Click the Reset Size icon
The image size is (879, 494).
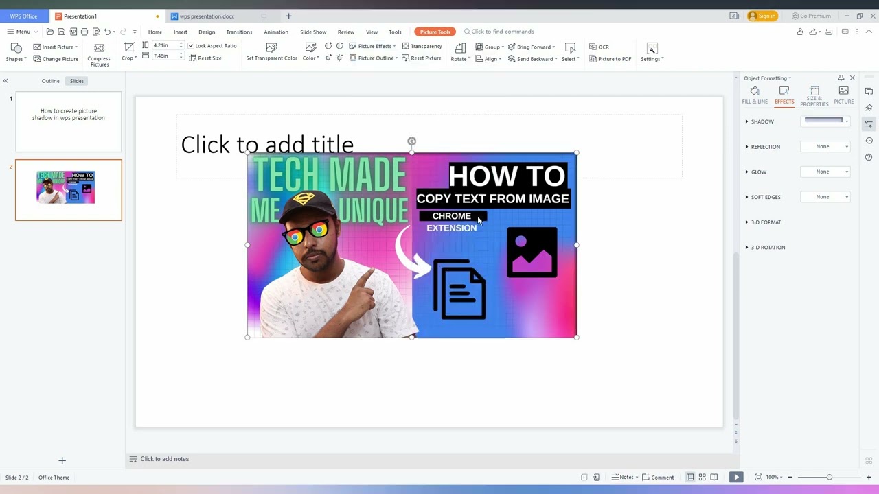[205, 58]
